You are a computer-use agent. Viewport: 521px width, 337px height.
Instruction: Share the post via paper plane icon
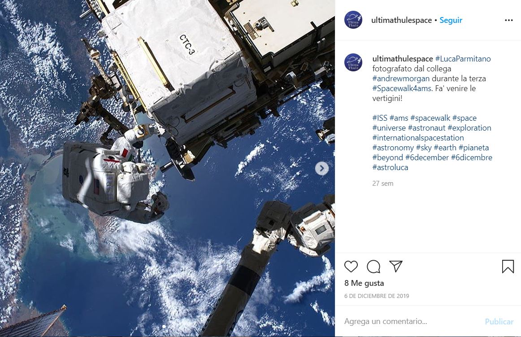[x=396, y=266]
